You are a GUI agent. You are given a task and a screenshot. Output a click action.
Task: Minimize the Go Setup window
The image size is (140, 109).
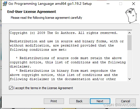coord(108,4)
